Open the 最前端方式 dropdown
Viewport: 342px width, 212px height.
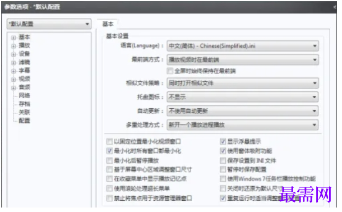click(243, 60)
